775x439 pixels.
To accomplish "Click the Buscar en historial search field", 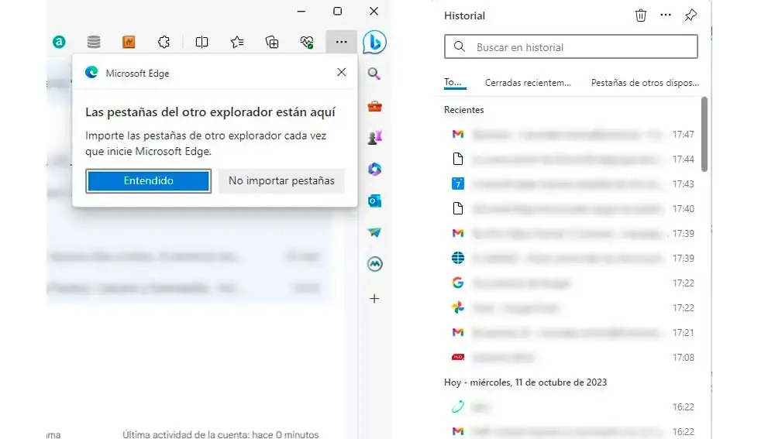I will point(571,47).
